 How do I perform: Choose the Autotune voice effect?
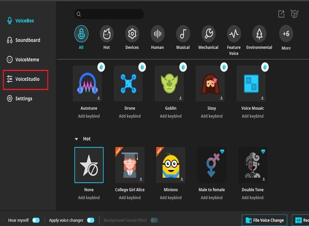[87, 83]
